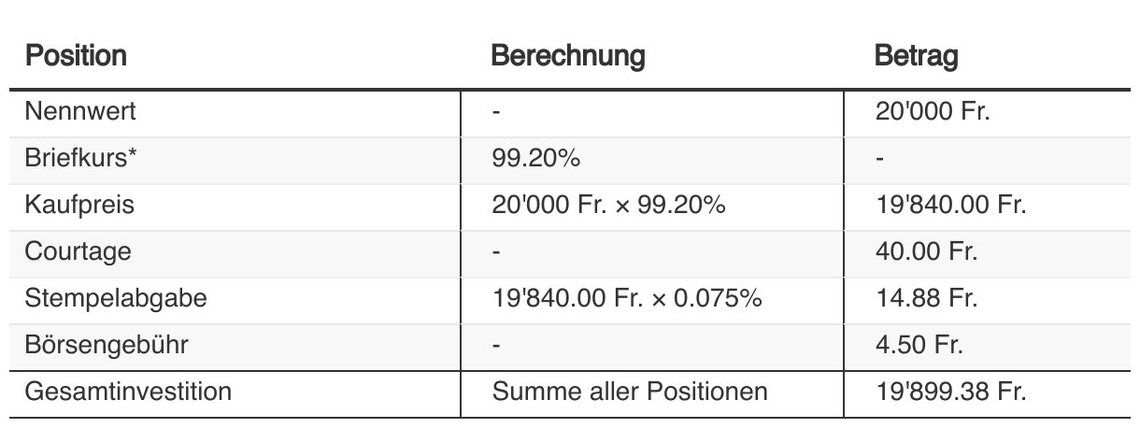Select the Nennwert row label

tap(80, 112)
